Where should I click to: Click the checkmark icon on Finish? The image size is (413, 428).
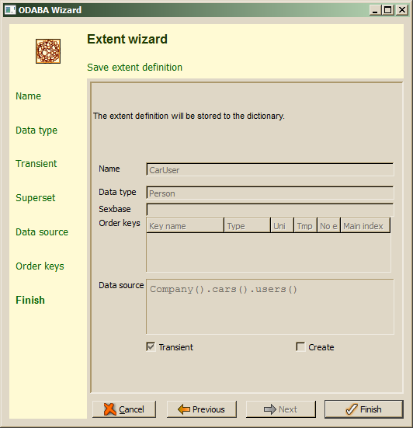352,409
